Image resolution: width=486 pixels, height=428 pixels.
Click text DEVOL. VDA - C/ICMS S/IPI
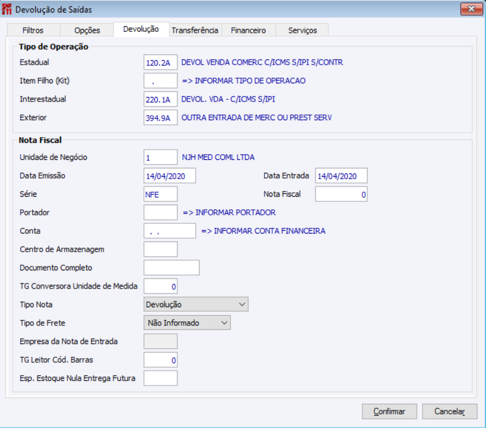[228, 99]
